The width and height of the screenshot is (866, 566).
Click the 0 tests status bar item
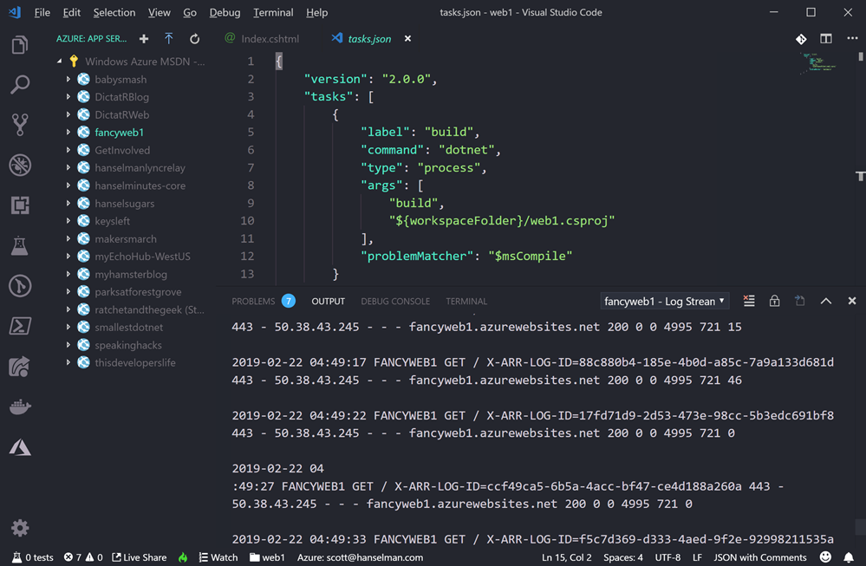[33, 557]
